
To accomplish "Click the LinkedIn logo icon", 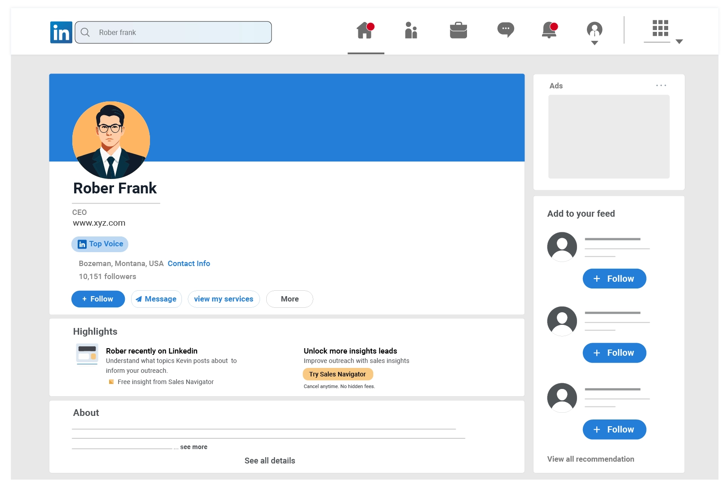I will [x=61, y=32].
